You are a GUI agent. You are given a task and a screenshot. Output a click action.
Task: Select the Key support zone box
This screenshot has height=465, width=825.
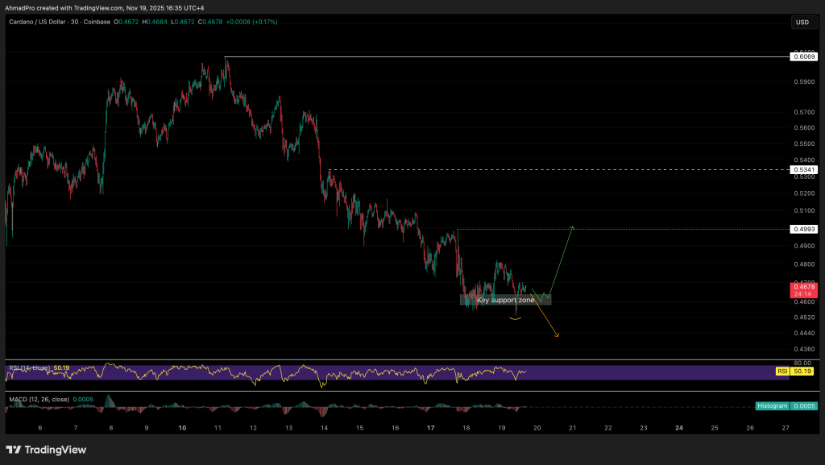505,300
